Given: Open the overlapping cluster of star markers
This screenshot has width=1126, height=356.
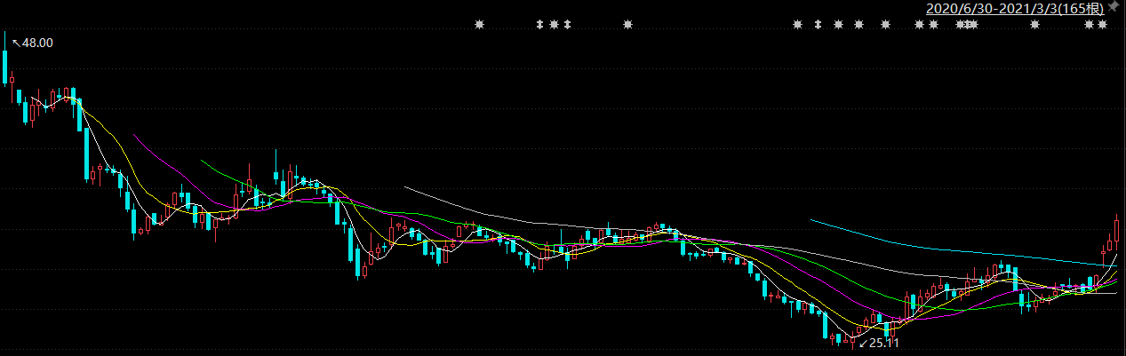Looking at the screenshot, I should [x=966, y=24].
